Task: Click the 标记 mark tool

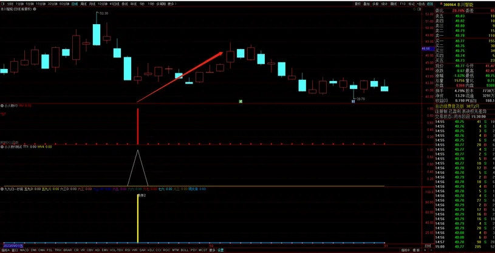Action: [411, 4]
